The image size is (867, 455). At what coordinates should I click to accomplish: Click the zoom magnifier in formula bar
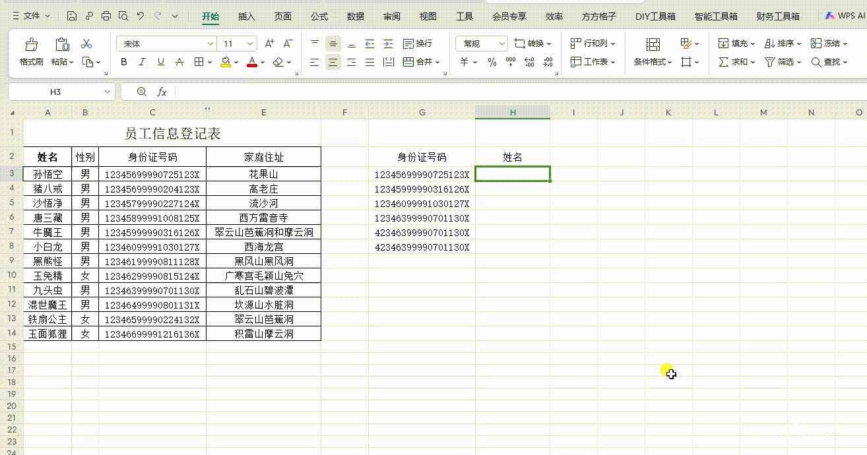click(x=141, y=92)
